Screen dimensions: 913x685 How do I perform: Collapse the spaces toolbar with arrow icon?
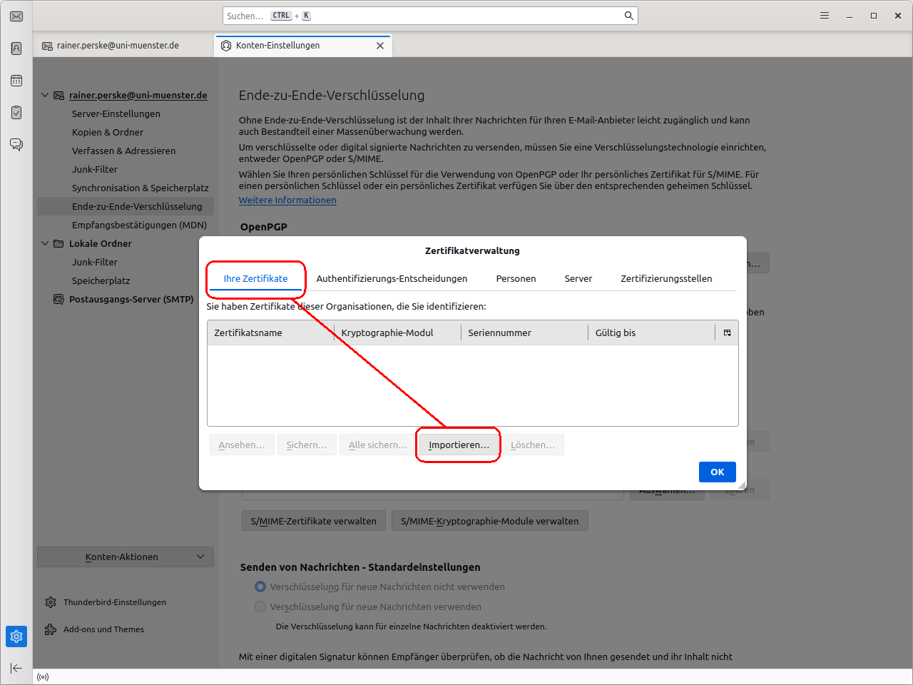(x=16, y=669)
